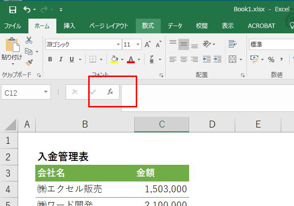The width and height of the screenshot is (294, 206).
Task: Toggle middle vertical alignment
Action: tap(184, 45)
